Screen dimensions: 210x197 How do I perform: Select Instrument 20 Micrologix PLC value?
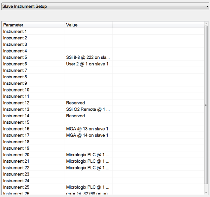[x=88, y=155]
